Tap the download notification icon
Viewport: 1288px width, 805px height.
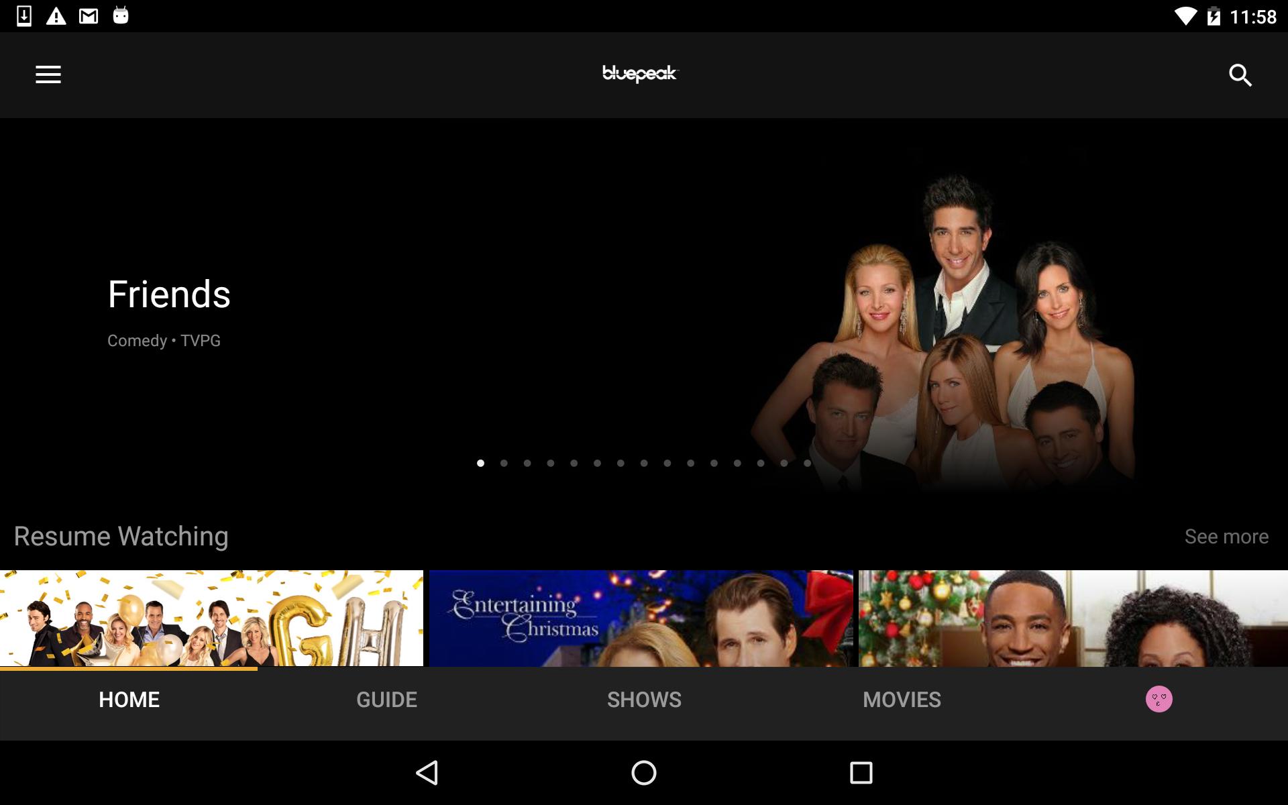24,16
